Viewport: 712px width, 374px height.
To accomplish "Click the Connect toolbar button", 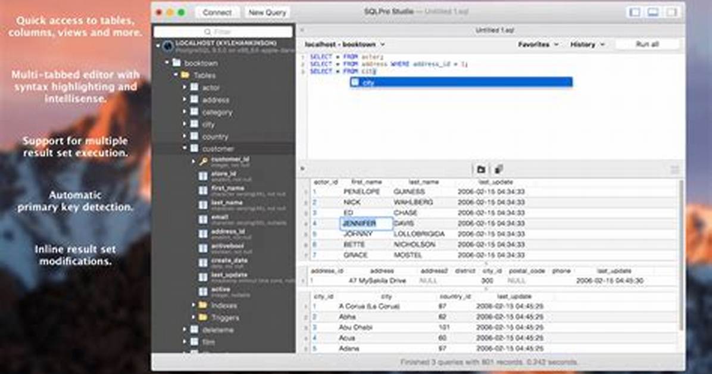I will [x=217, y=13].
